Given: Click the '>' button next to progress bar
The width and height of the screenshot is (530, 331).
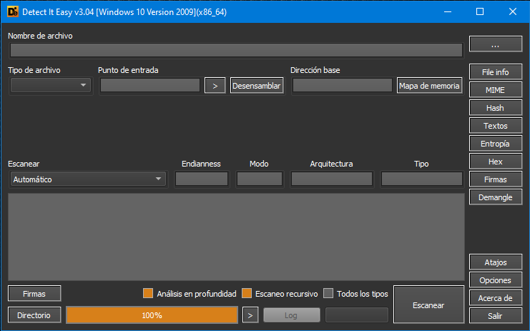Looking at the screenshot, I should pos(250,315).
